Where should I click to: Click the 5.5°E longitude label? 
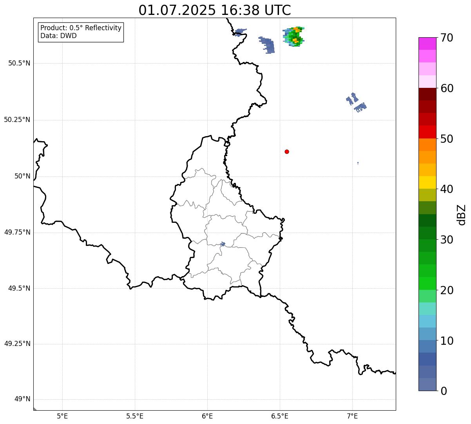(135, 416)
